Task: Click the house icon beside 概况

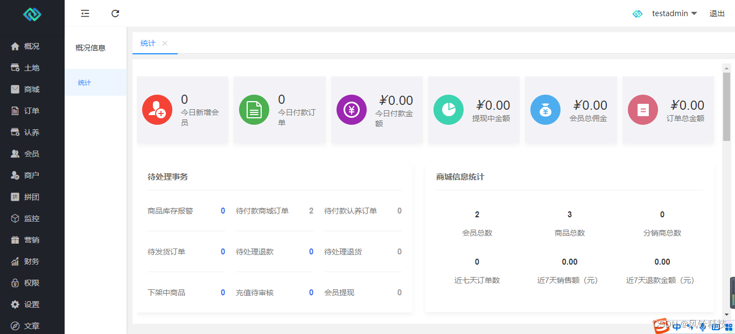Action: tap(15, 46)
